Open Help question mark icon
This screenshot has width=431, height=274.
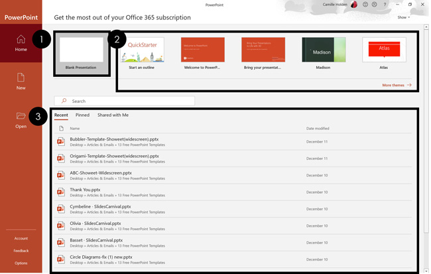(385, 5)
